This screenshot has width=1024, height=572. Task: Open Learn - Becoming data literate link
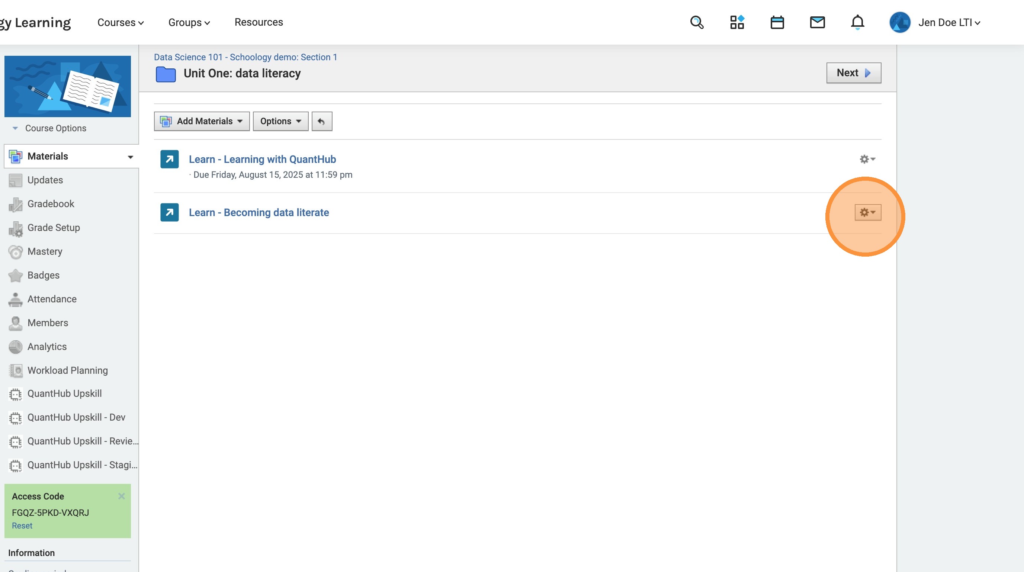pyautogui.click(x=259, y=212)
